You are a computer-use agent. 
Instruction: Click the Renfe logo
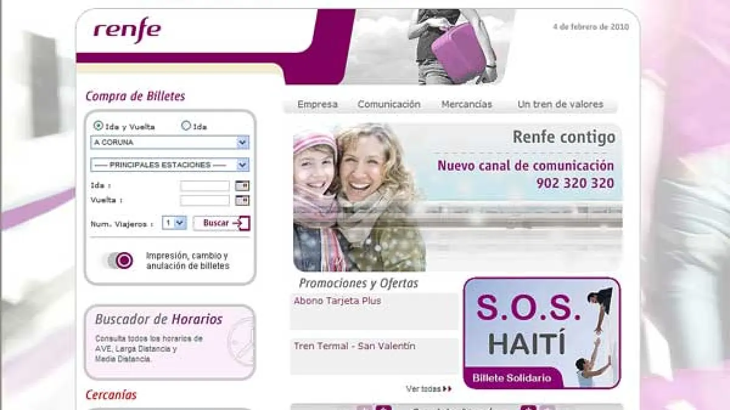click(x=127, y=30)
